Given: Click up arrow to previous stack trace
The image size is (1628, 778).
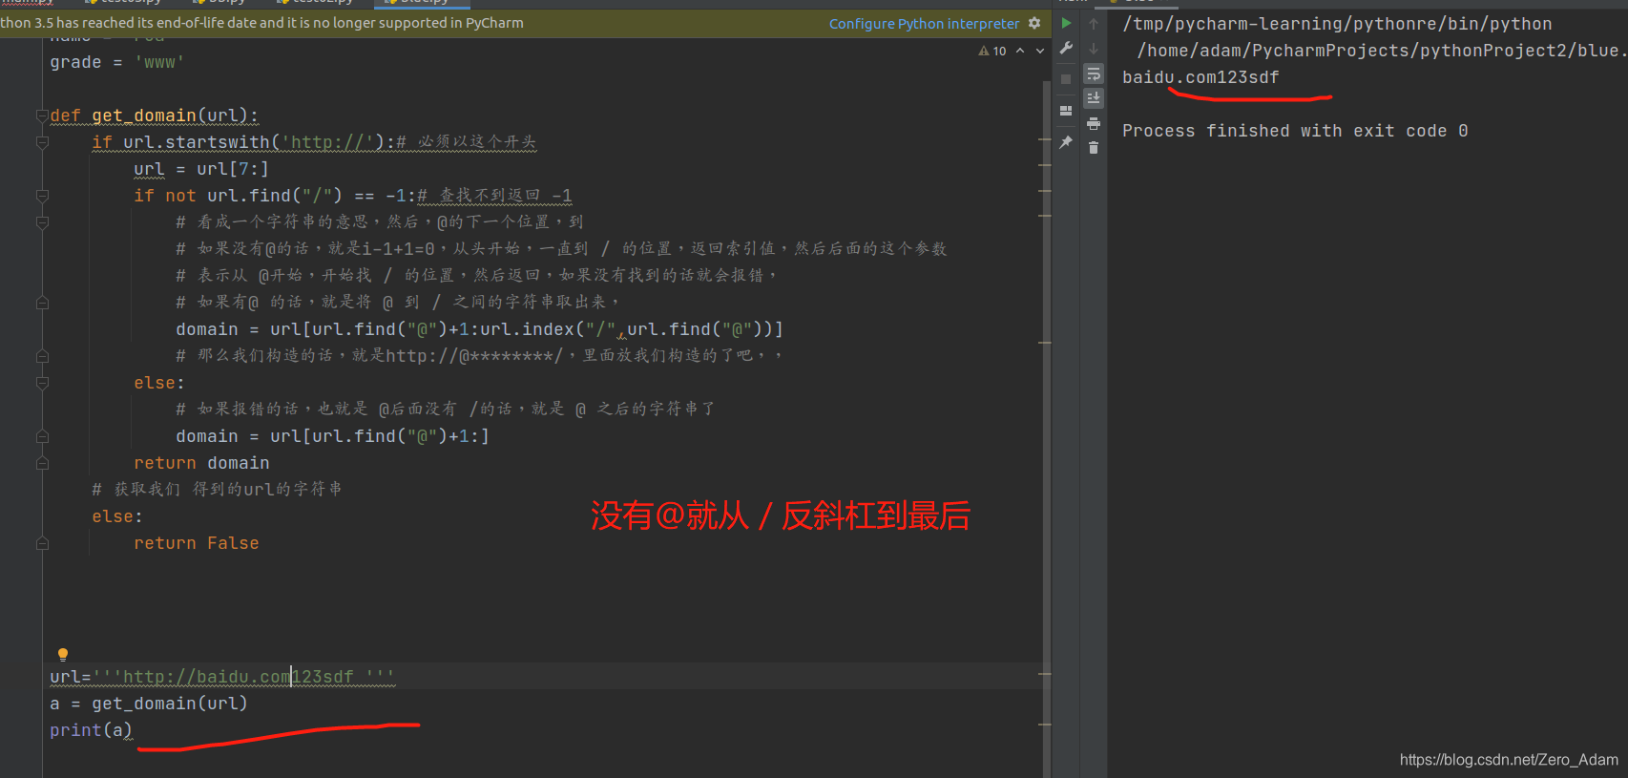Looking at the screenshot, I should point(1094,23).
